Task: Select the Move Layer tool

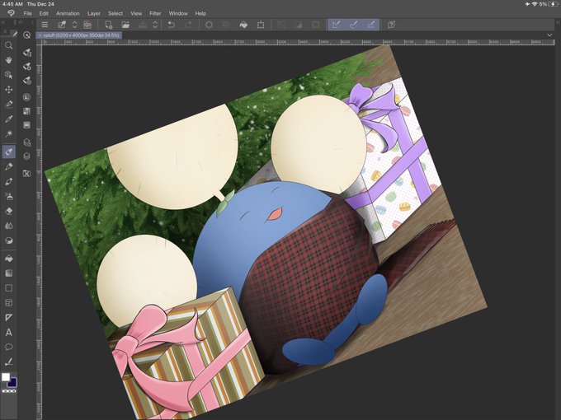Action: click(x=9, y=89)
